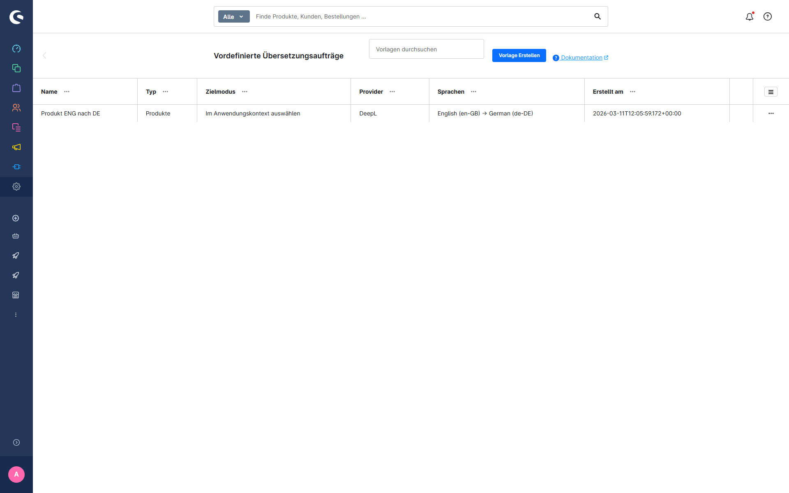Open the Catalogues sidebar icon
The width and height of the screenshot is (789, 493).
point(16,68)
